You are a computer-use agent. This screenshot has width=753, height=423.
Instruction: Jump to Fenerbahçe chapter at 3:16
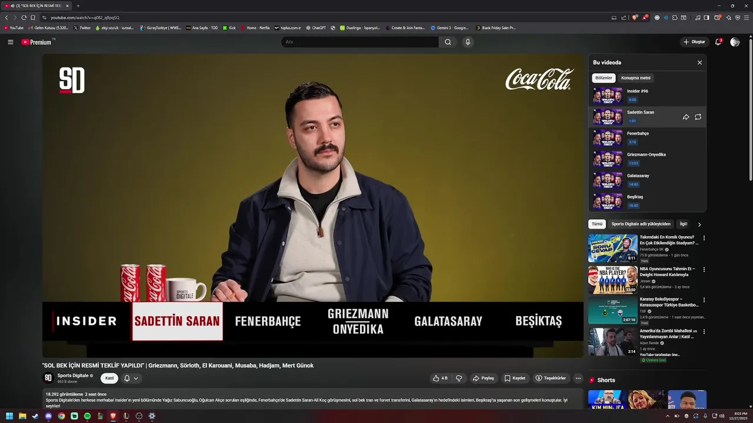point(647,138)
